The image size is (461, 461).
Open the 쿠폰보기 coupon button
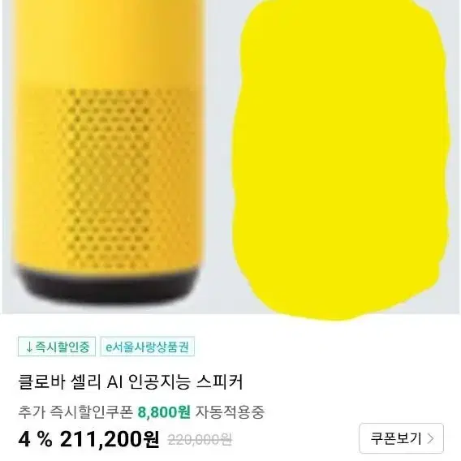click(401, 438)
